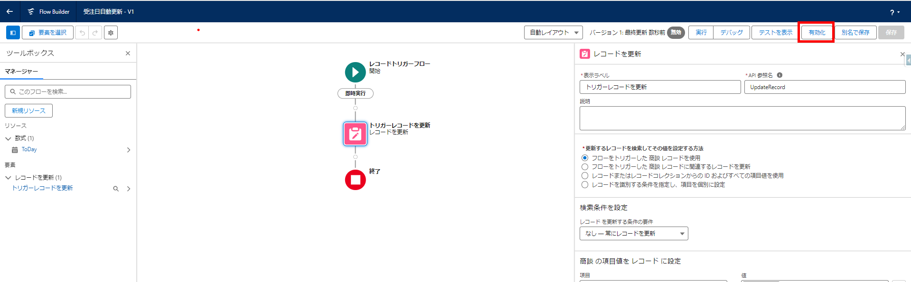Image resolution: width=911 pixels, height=282 pixels.
Task: Click add-element circle below update node
Action: tap(355, 157)
